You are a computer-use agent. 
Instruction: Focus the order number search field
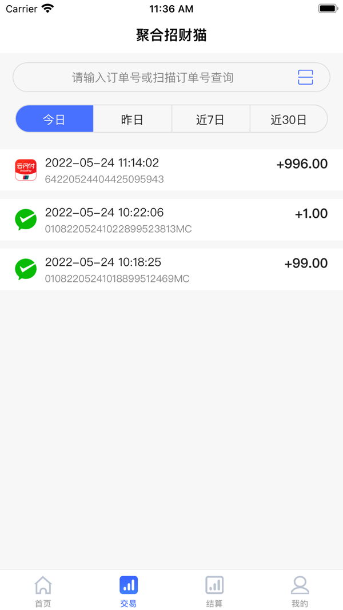coord(171,77)
